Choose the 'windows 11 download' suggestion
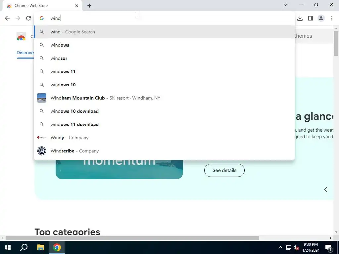The width and height of the screenshot is (339, 254). 164,124
